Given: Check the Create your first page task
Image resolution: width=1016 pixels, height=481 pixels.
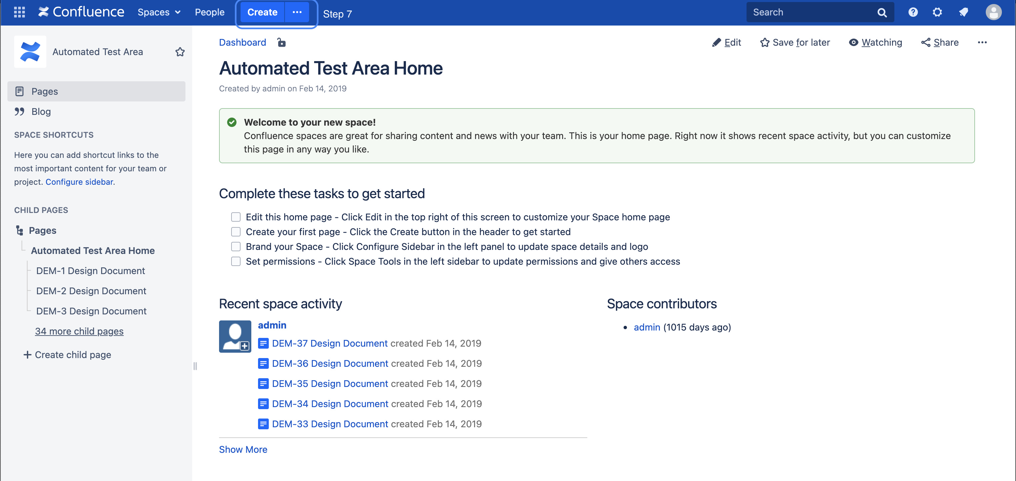Looking at the screenshot, I should point(236,232).
